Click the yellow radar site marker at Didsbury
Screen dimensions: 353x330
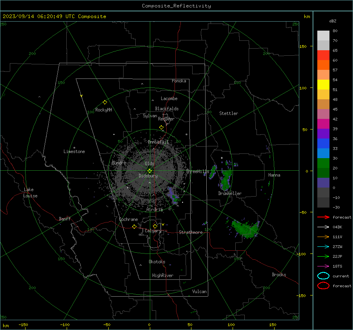(x=149, y=171)
